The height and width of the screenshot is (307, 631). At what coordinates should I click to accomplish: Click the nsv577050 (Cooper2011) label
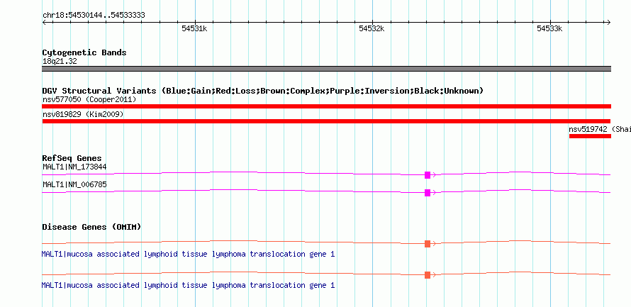(89, 99)
